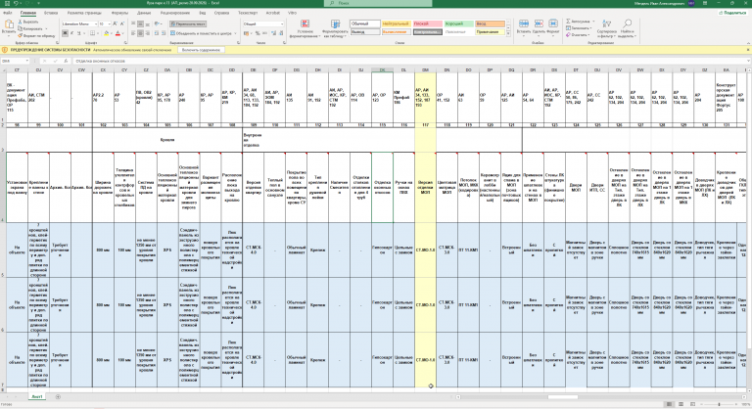
Task: Click Increase Font Size icon
Action: pyautogui.click(x=116, y=23)
